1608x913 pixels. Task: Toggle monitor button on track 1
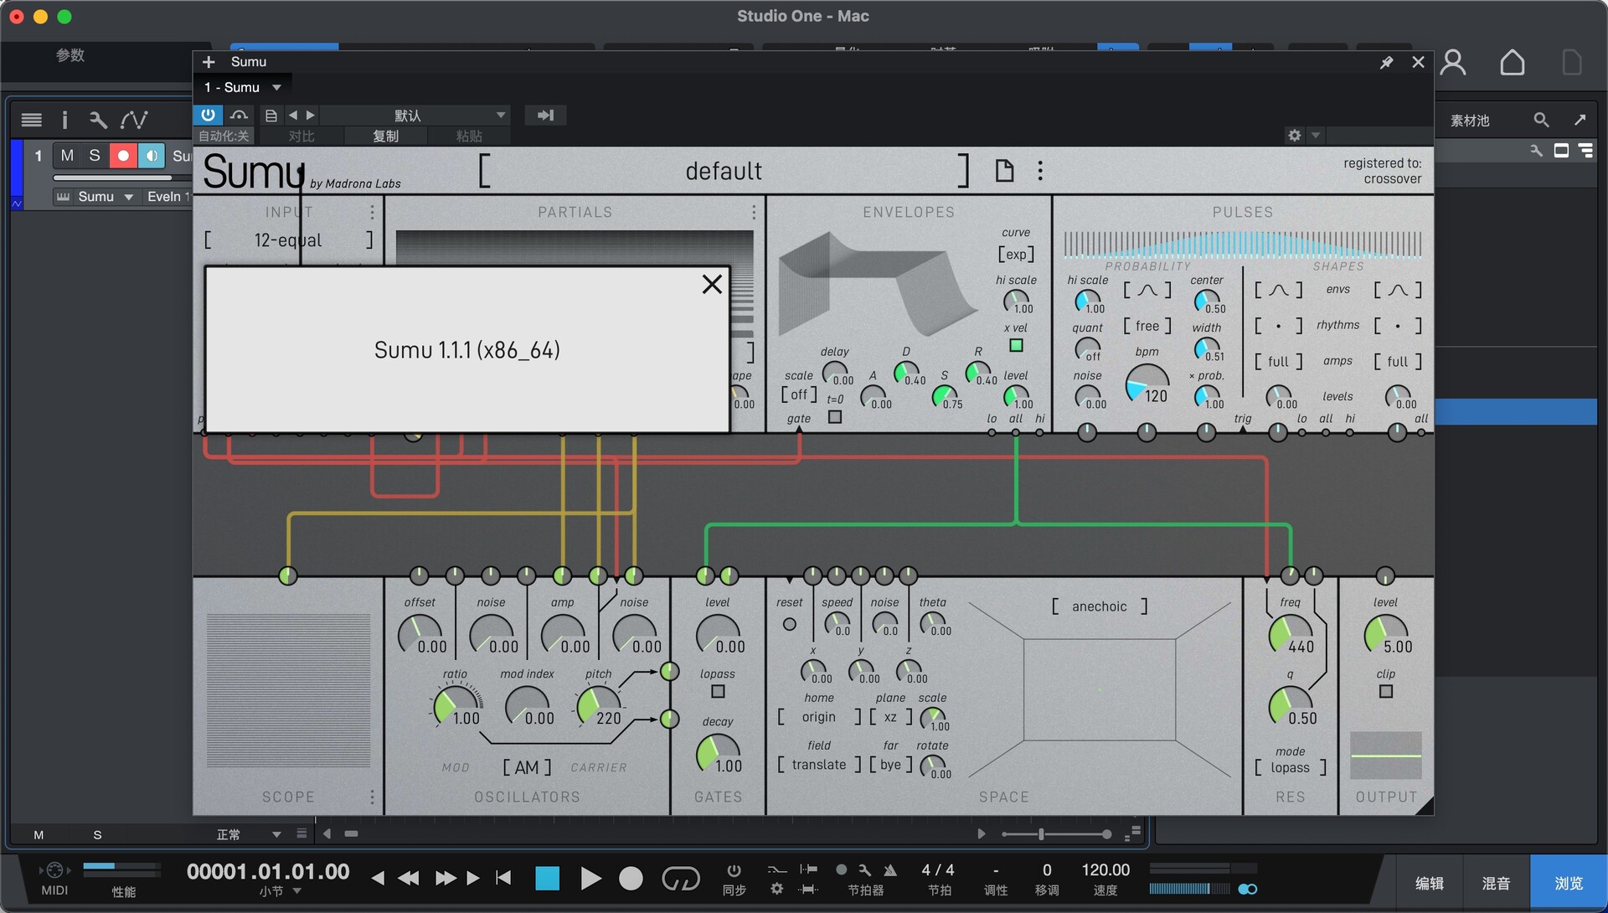pyautogui.click(x=152, y=156)
